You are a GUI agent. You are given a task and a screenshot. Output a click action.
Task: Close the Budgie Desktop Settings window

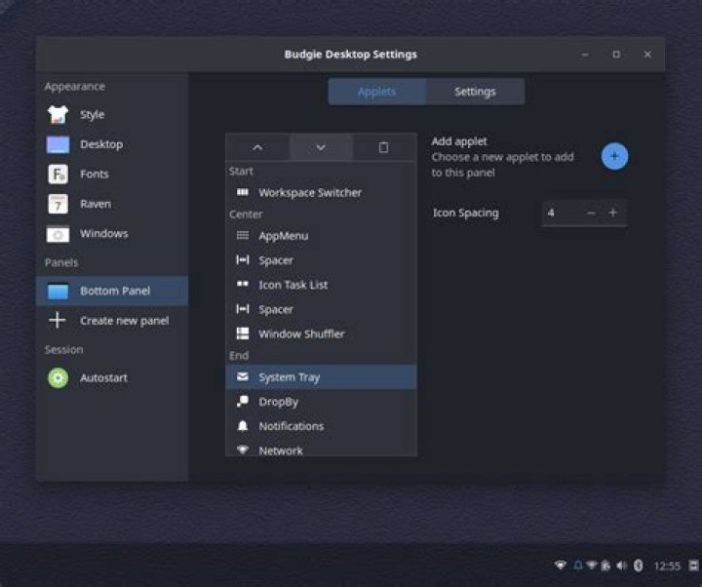coord(647,55)
